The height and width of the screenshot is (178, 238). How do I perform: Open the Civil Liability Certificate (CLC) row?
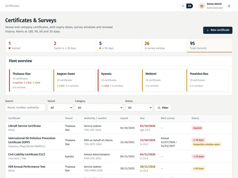(x=119, y=156)
